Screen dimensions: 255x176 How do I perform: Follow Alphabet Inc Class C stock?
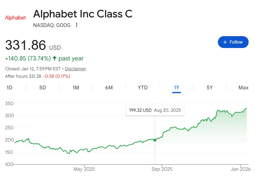[x=233, y=42]
